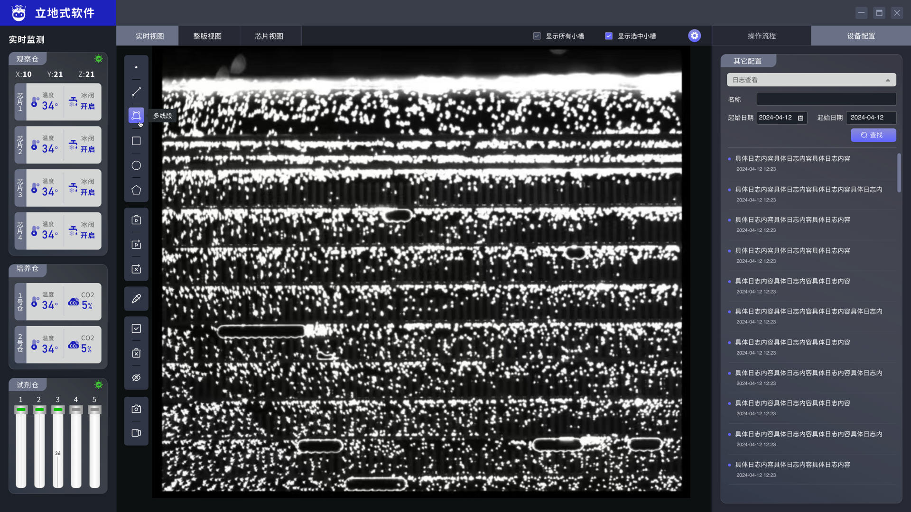911x512 pixels.
Task: Switch to the 整版视图 tab
Action: (x=207, y=36)
